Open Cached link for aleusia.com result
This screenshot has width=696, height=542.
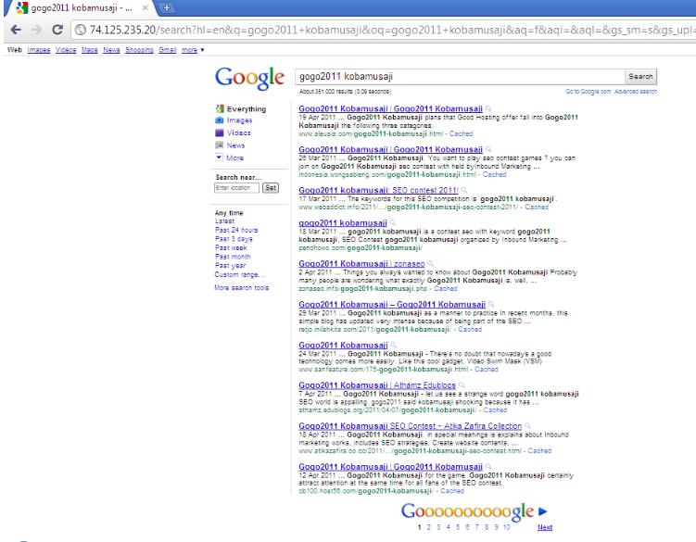[x=461, y=133]
